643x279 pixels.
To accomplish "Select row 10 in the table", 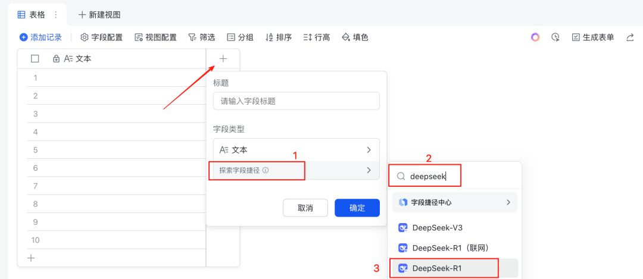I will coord(35,240).
